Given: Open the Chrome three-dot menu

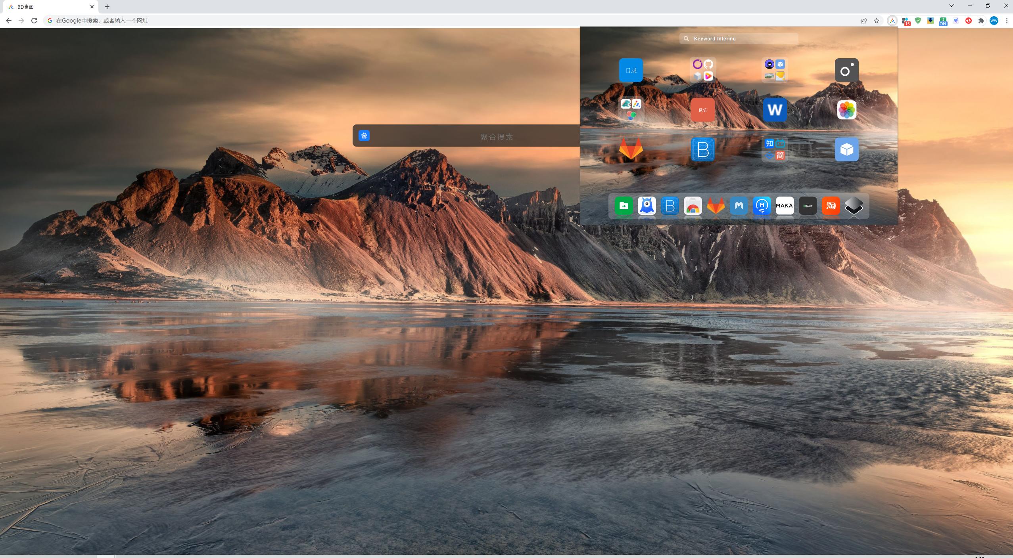Looking at the screenshot, I should point(1007,20).
